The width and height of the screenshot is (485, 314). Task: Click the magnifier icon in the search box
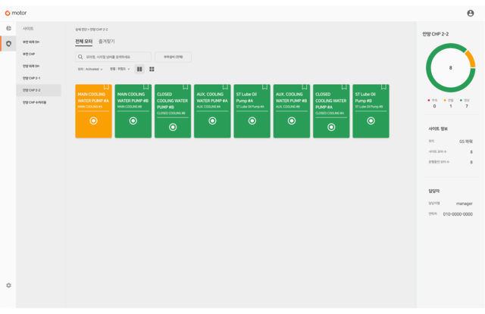pos(80,57)
